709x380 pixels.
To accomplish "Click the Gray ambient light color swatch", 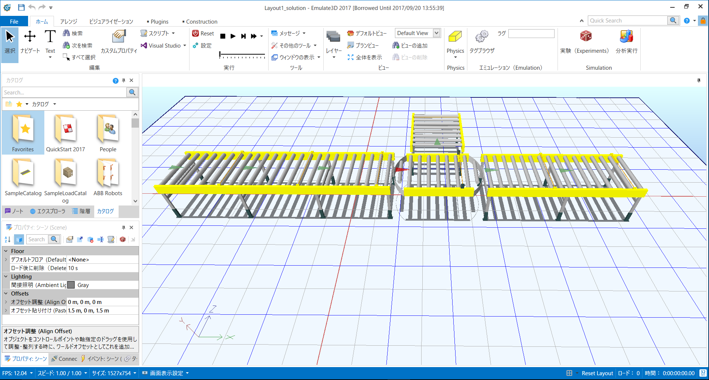I will [x=71, y=285].
